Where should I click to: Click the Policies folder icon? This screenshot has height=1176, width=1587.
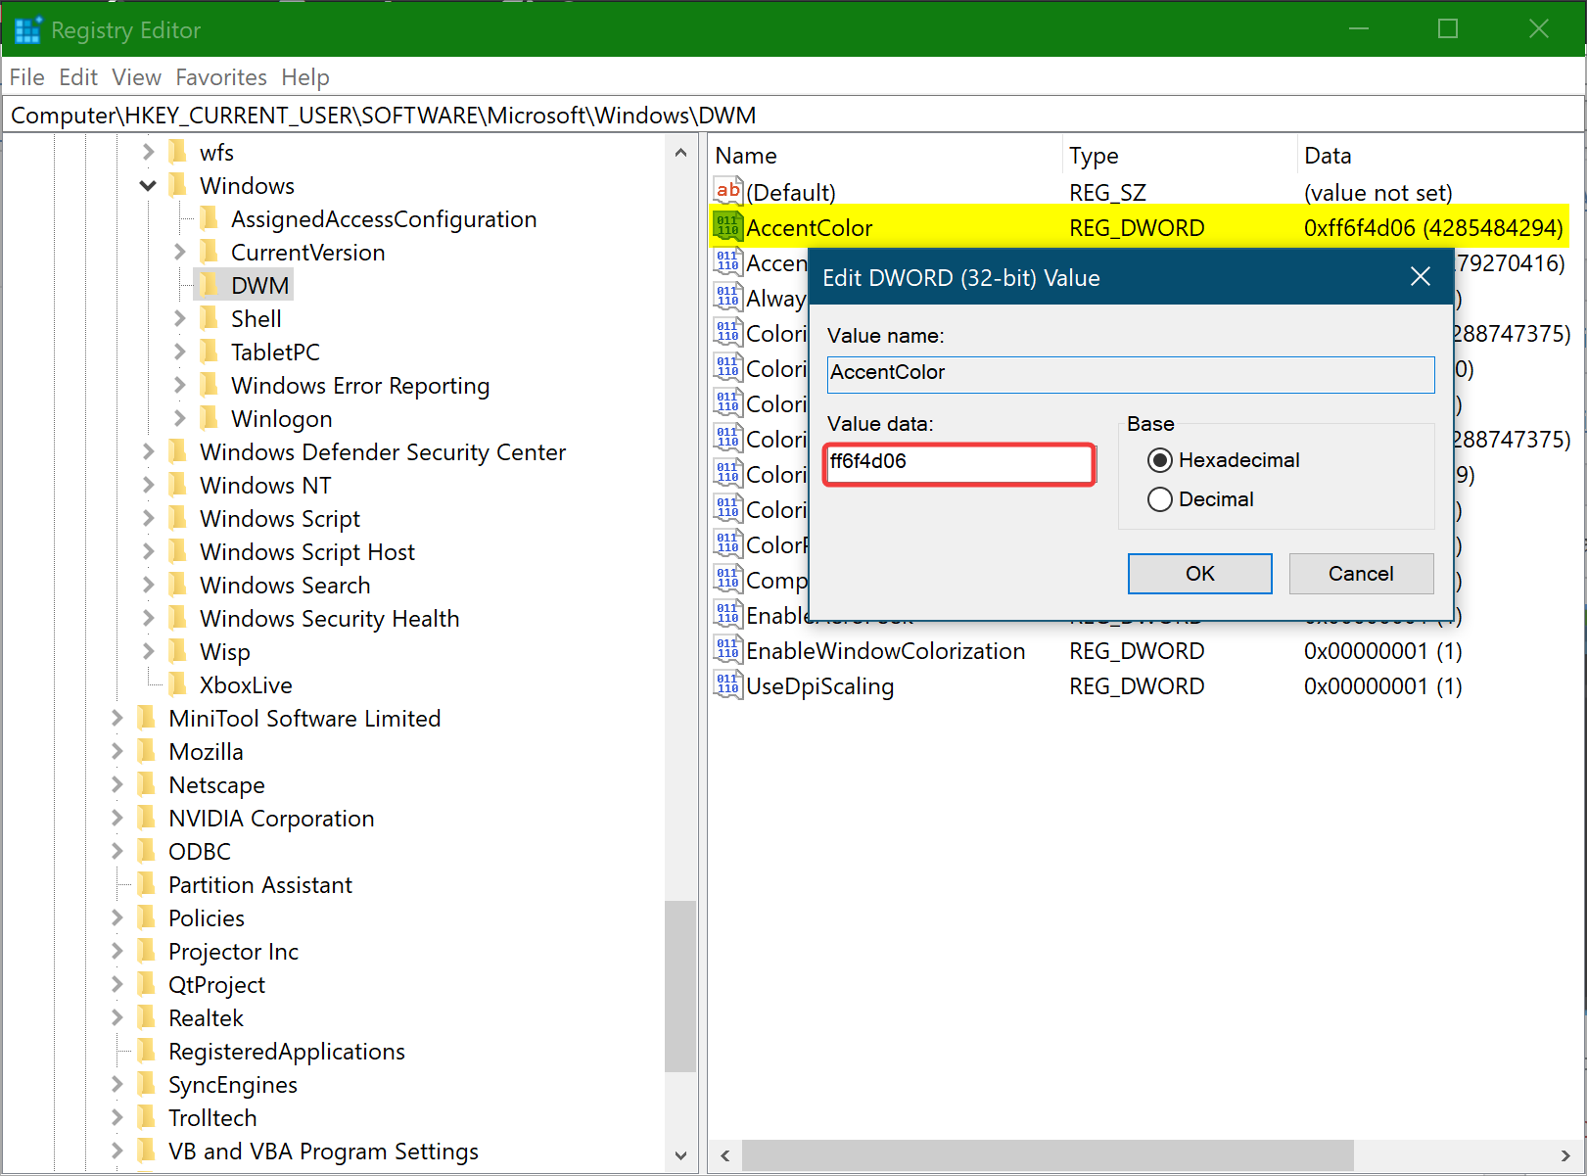tap(146, 917)
